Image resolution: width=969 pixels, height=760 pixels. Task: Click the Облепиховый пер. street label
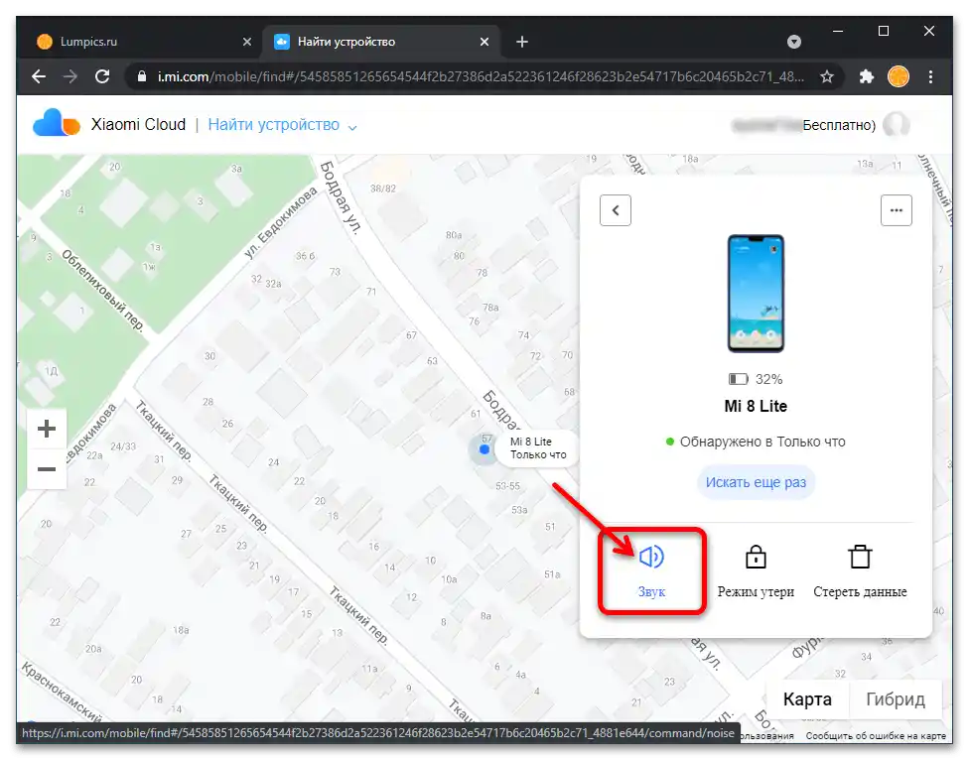tap(103, 291)
